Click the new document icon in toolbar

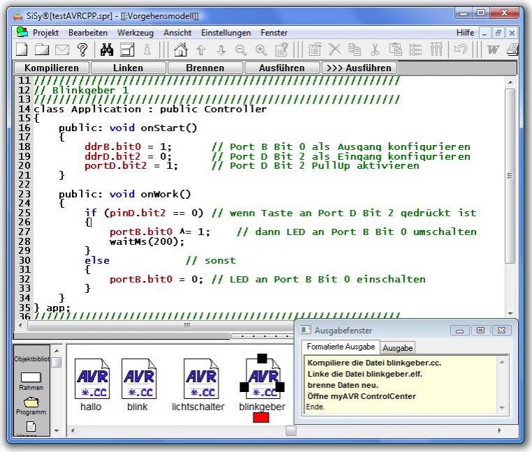[22, 50]
